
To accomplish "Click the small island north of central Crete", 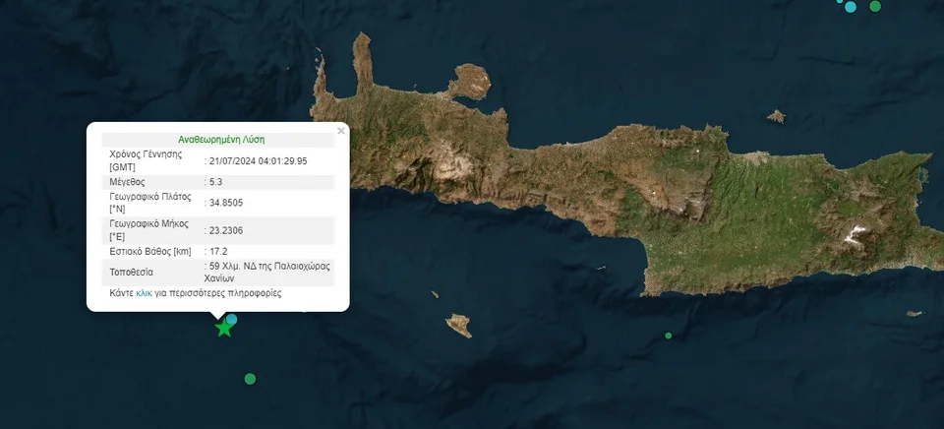I will tap(776, 116).
